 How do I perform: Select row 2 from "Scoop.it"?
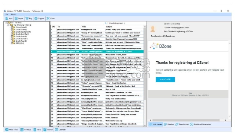[x=97, y=33]
